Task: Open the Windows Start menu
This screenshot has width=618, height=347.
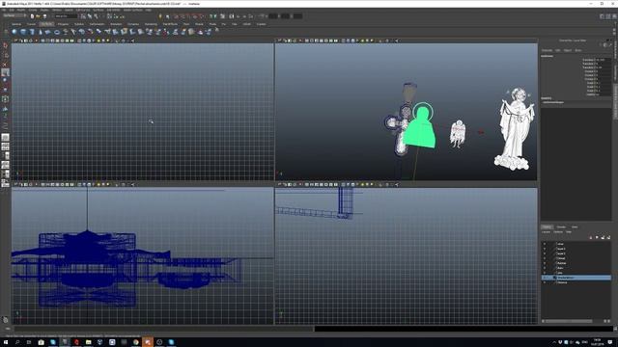Action: [6, 342]
